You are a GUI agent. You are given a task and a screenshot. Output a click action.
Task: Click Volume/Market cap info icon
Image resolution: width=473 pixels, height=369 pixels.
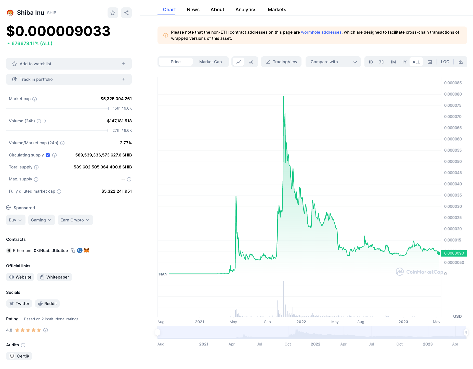tap(62, 143)
